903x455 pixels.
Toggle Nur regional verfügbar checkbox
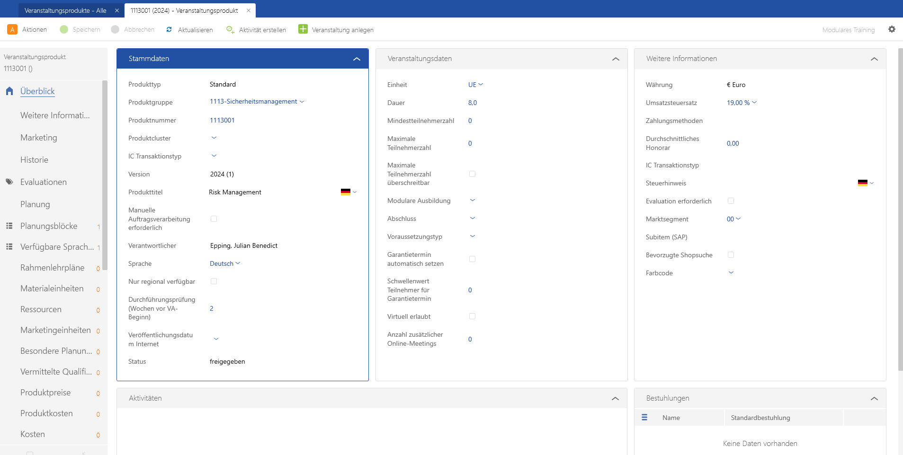click(x=214, y=281)
